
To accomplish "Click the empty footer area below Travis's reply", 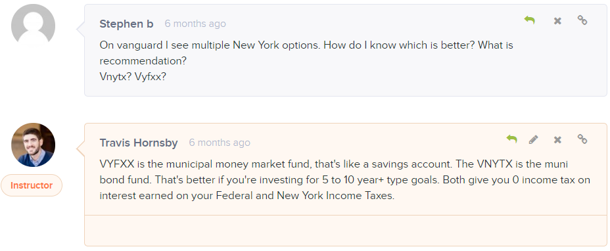I will [x=346, y=231].
